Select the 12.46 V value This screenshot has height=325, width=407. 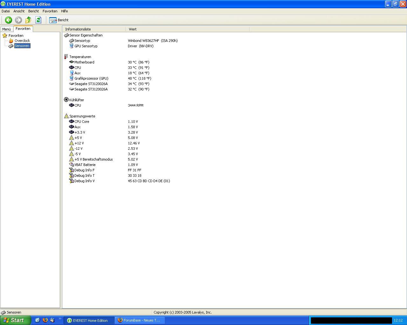click(134, 143)
